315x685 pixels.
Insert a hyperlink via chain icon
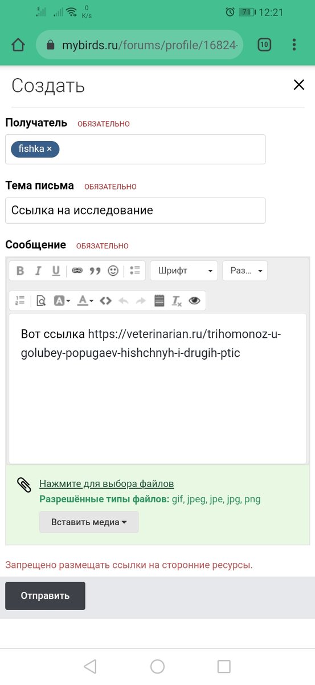tap(77, 271)
